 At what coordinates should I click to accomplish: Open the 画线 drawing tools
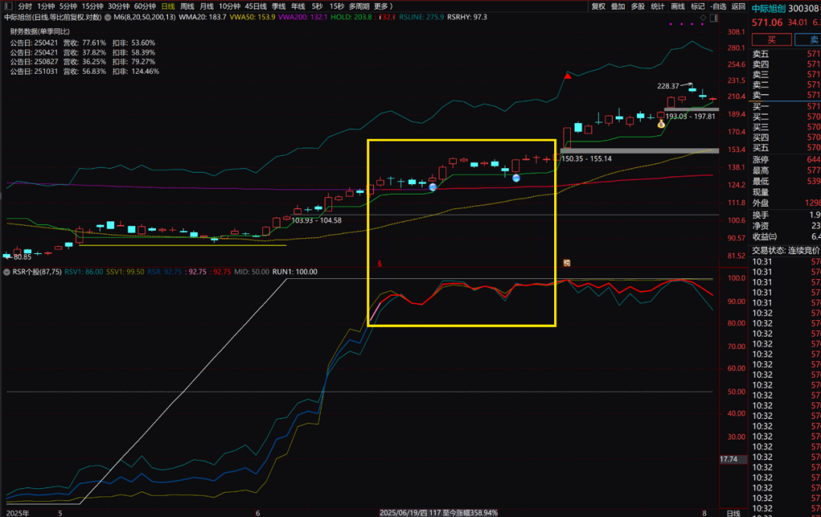678,6
